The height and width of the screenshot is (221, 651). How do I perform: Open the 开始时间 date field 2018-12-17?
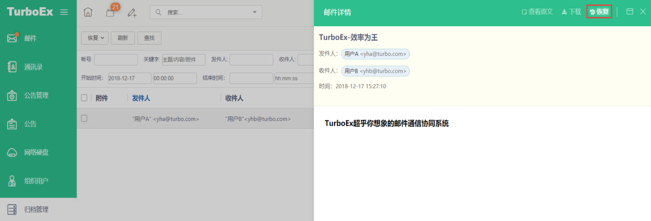pyautogui.click(x=129, y=78)
